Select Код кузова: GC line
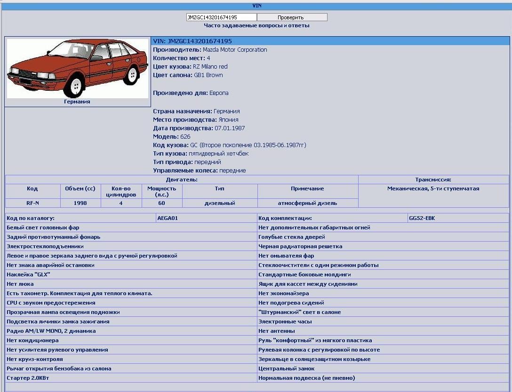Viewport: 512px width, 392px height. [230, 145]
